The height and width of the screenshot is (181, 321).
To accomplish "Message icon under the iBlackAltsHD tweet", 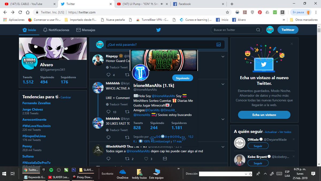I will (165, 159).
